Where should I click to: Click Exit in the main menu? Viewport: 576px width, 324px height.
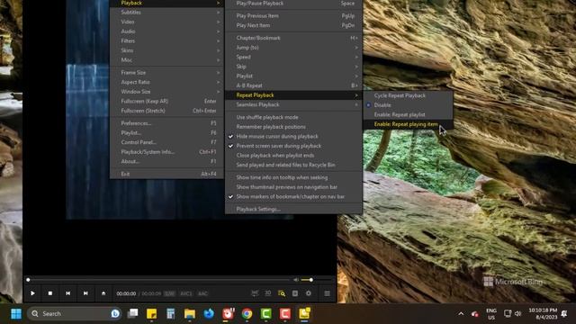click(x=166, y=174)
